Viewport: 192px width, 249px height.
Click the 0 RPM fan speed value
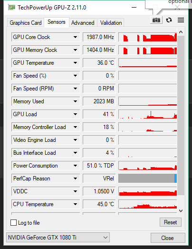[99, 89]
